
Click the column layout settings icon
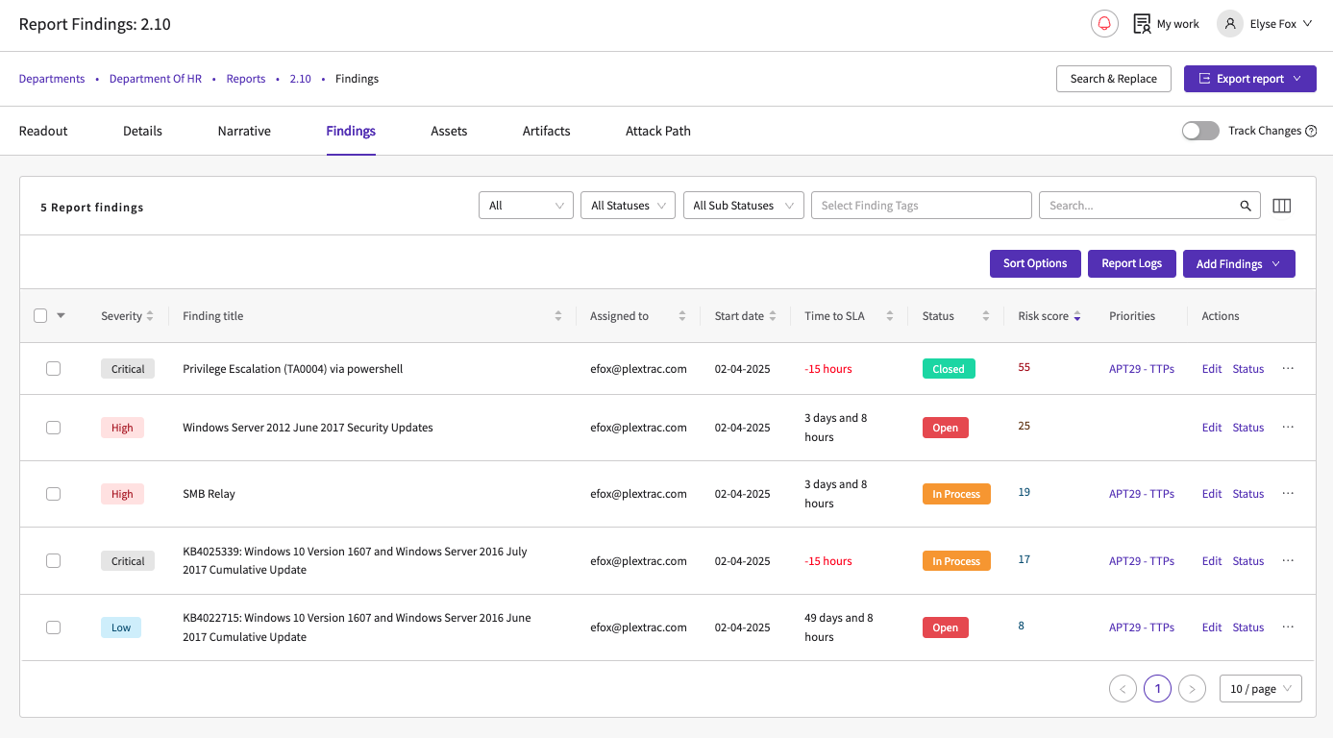(1281, 206)
